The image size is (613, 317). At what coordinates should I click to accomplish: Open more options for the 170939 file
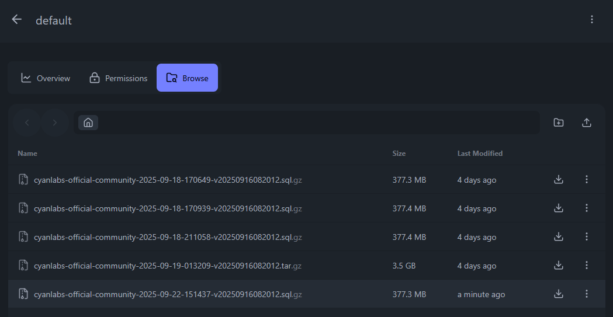point(587,208)
